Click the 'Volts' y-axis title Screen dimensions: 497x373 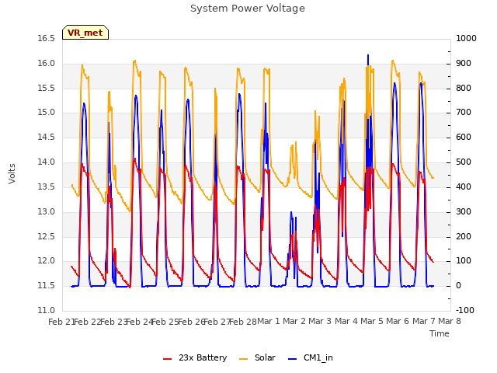pos(12,174)
